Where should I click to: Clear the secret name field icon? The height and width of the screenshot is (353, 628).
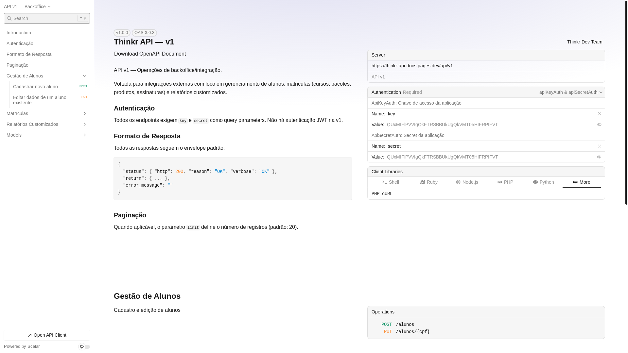click(x=600, y=146)
